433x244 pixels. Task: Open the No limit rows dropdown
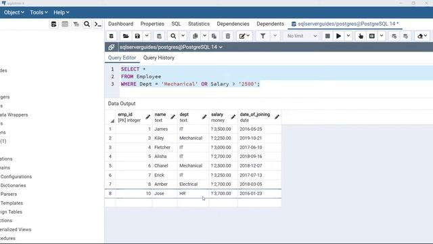[302, 36]
